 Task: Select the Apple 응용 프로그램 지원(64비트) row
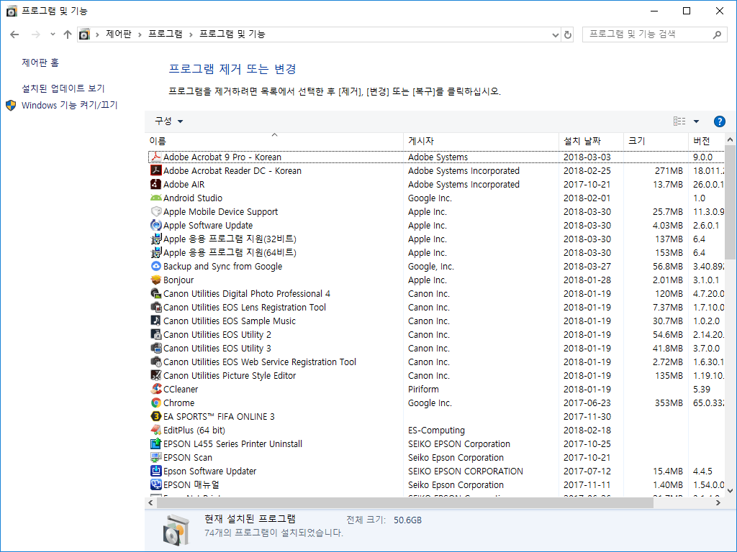pyautogui.click(x=435, y=252)
